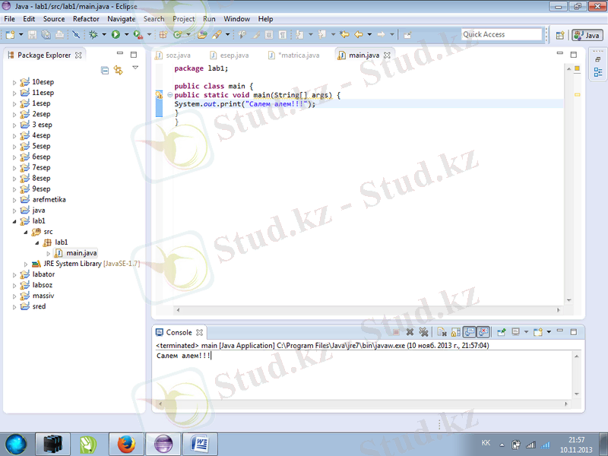Remove Launch with console X icon
The height and width of the screenshot is (456, 608).
pos(410,332)
